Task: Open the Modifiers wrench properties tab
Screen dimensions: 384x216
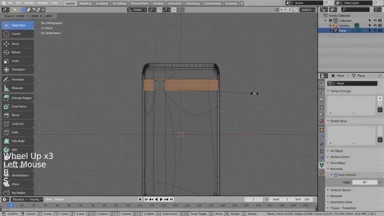Action: (x=322, y=137)
